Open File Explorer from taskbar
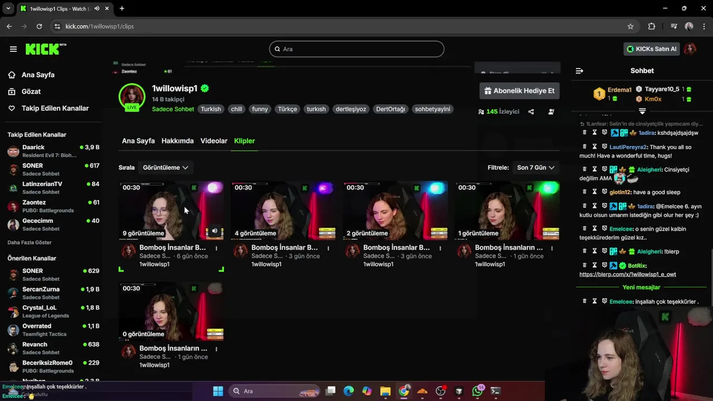The image size is (713, 401). (385, 391)
